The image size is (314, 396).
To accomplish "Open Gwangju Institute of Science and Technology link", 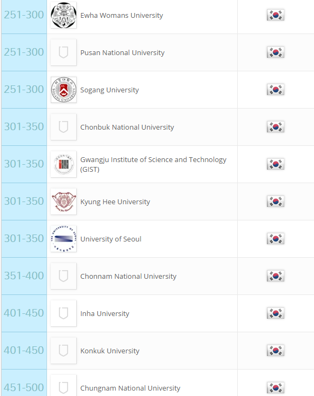I will [x=153, y=164].
